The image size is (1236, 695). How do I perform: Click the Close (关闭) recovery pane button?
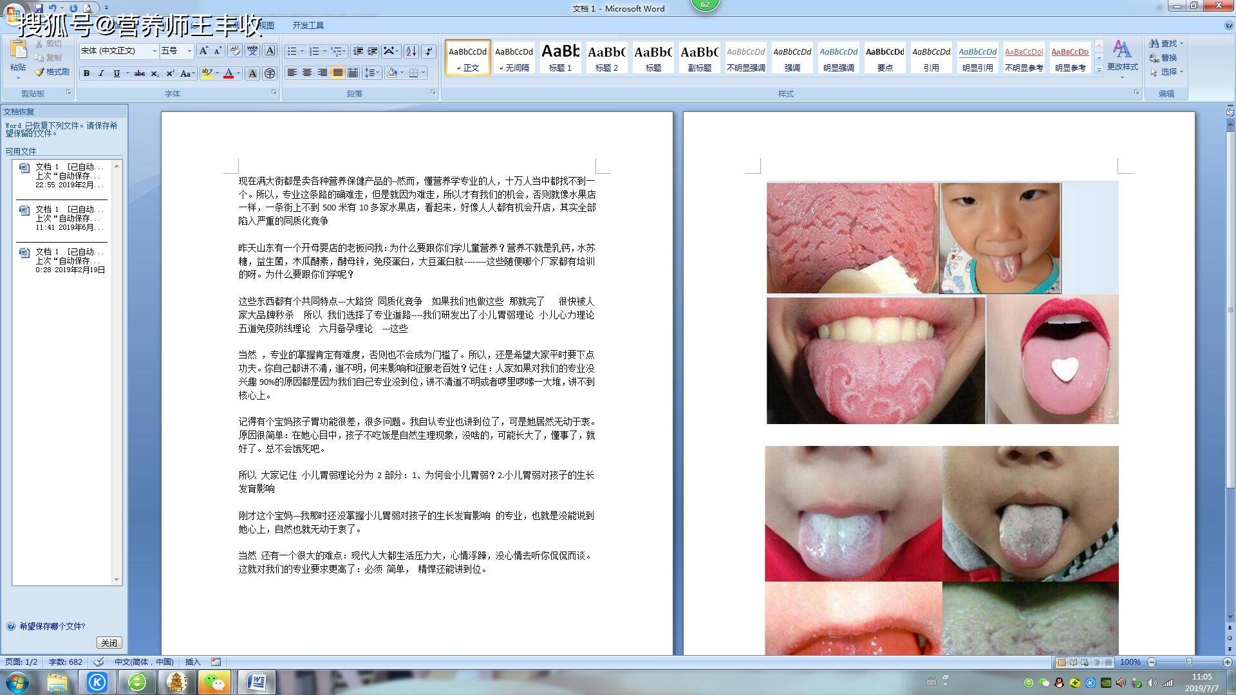pyautogui.click(x=109, y=643)
